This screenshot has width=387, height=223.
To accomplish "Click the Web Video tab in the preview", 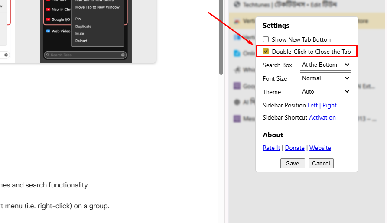I will point(58,31).
